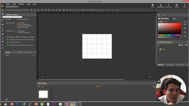Click inside the color saturation picker

pyautogui.click(x=170, y=29)
